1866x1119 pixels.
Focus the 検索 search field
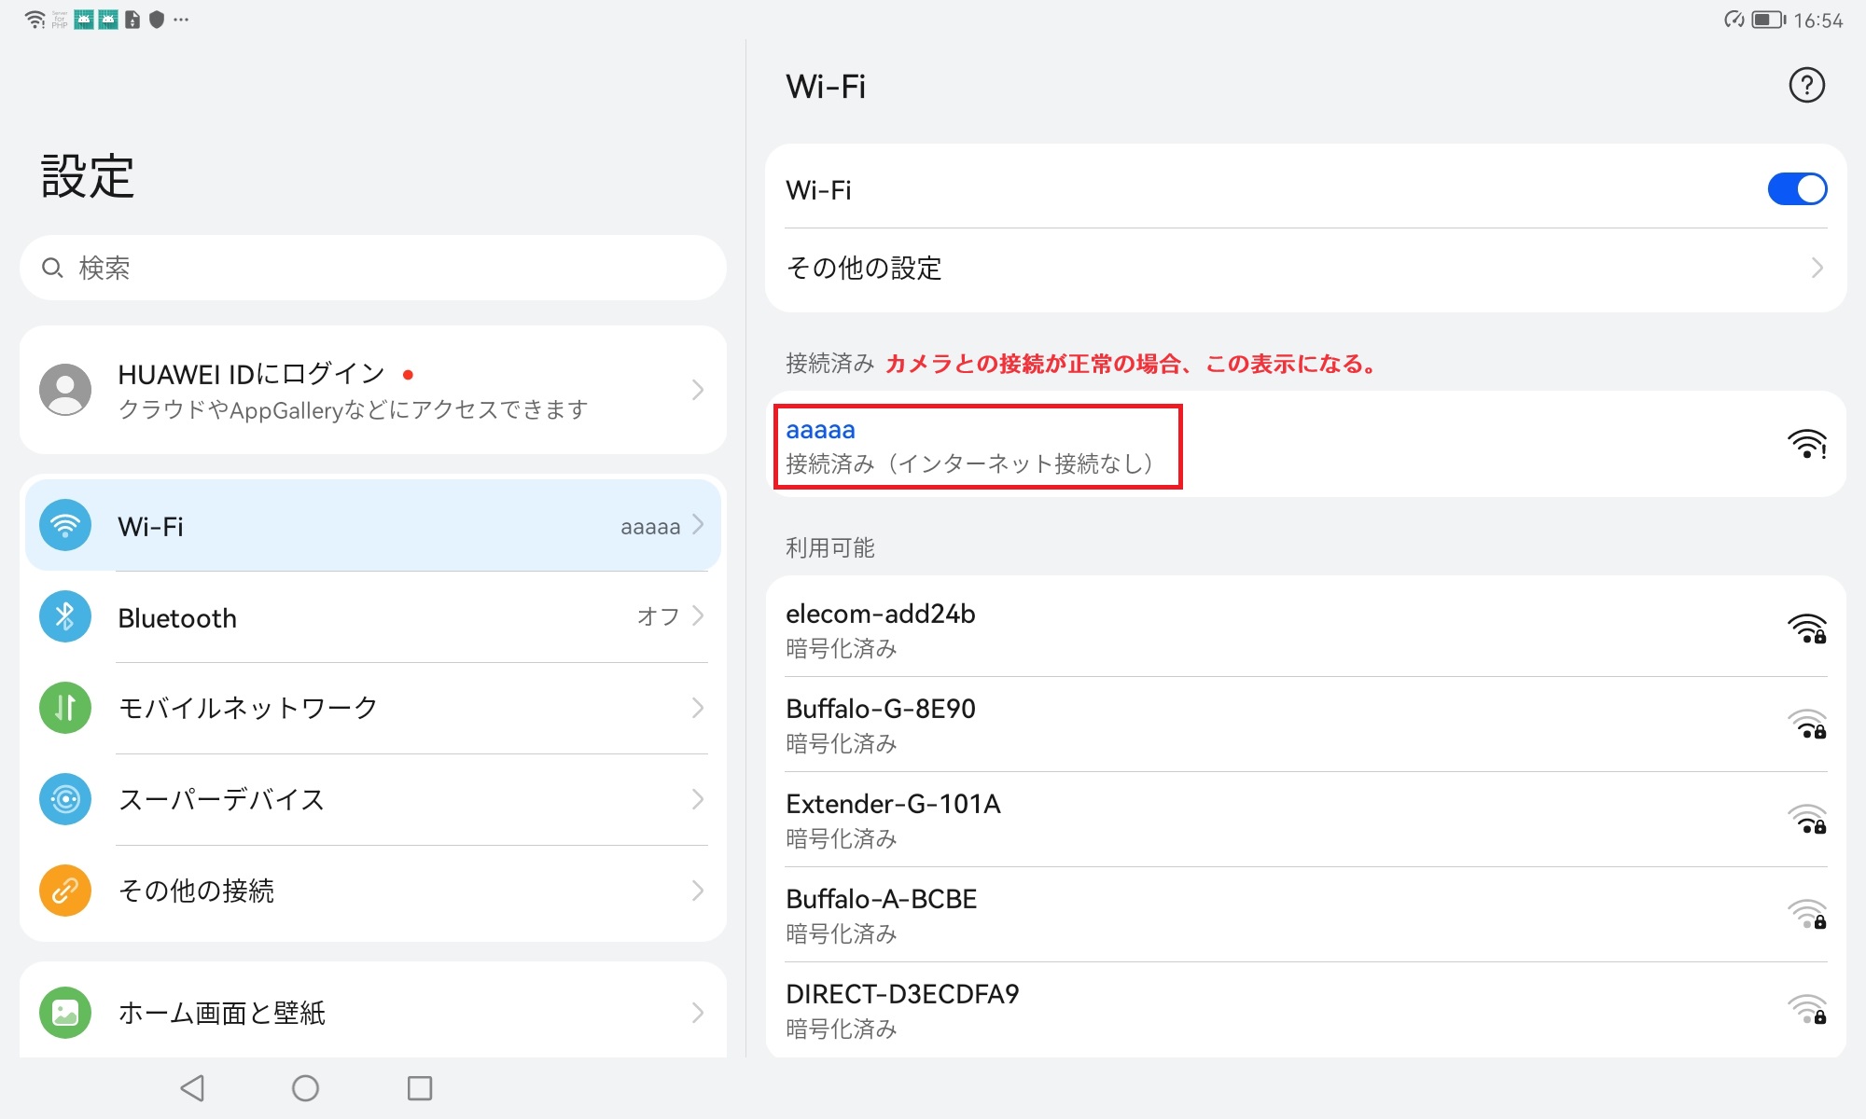coord(373,269)
